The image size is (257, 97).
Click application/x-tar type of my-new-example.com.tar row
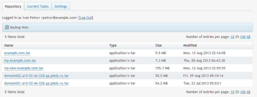122,68
